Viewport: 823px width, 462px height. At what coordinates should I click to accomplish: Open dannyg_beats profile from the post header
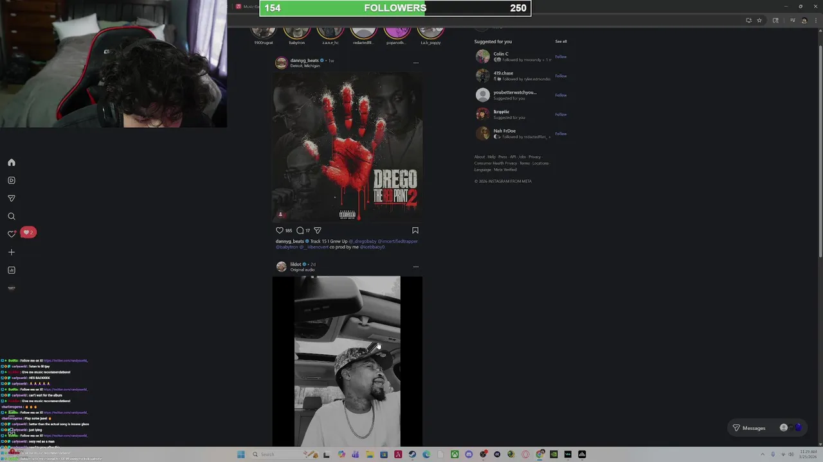304,60
